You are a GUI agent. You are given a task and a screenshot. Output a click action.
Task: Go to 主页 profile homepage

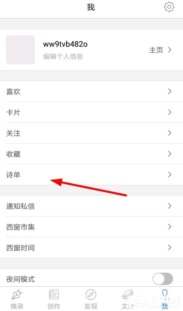[156, 50]
